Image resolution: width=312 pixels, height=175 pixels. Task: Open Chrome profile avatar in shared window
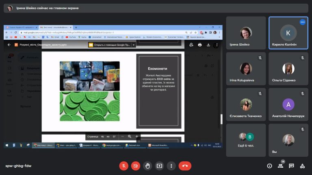pyautogui.click(x=215, y=32)
